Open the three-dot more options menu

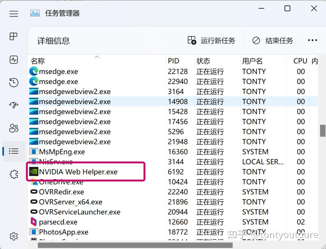click(x=313, y=40)
